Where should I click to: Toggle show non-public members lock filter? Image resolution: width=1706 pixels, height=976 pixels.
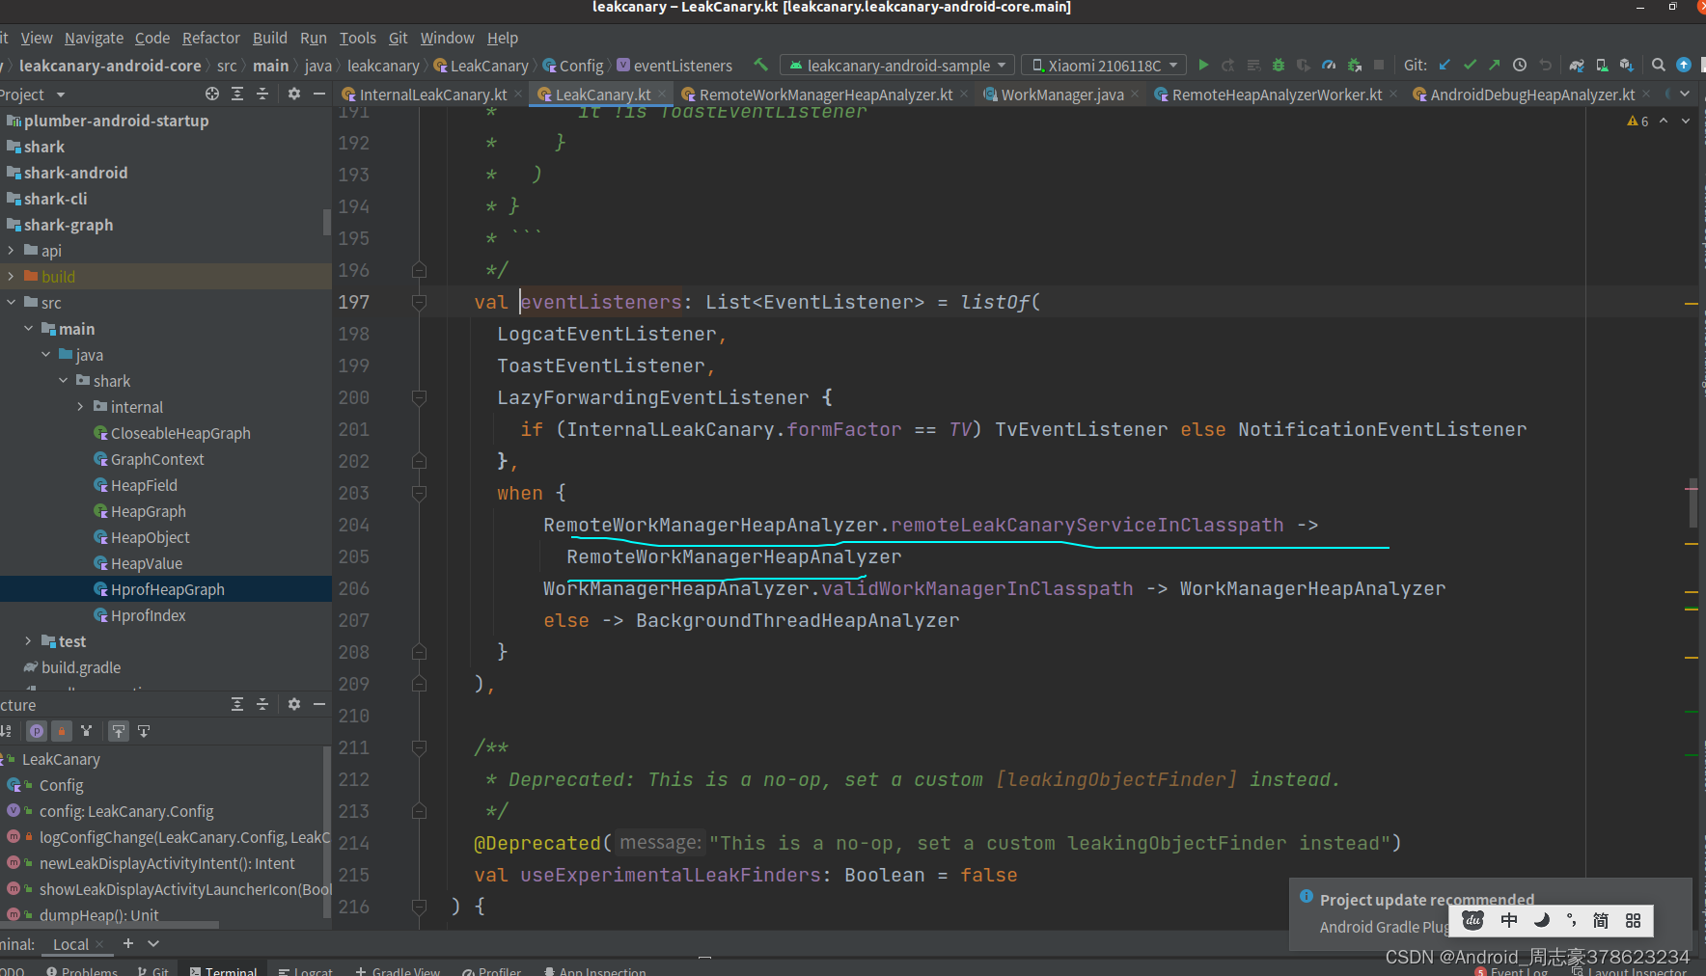point(62,731)
